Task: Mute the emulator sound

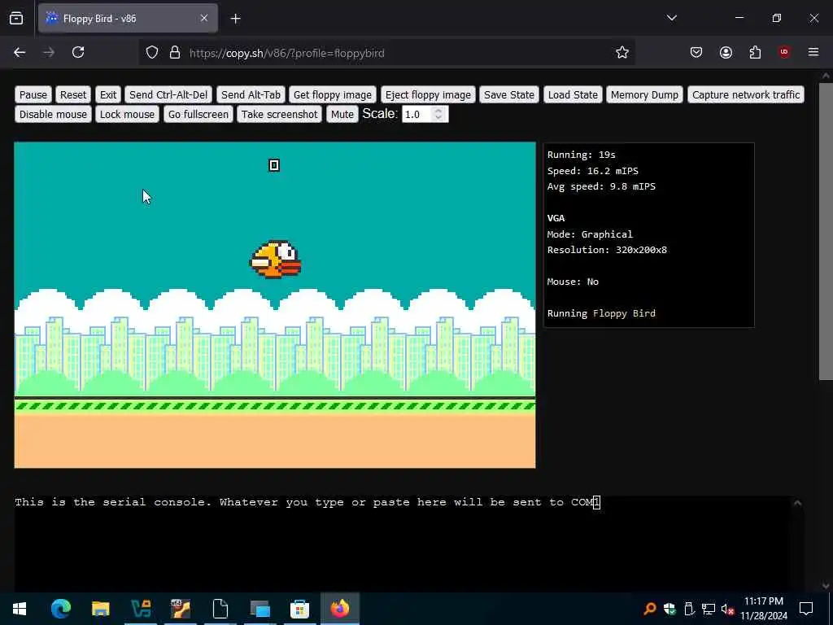Action: point(342,114)
